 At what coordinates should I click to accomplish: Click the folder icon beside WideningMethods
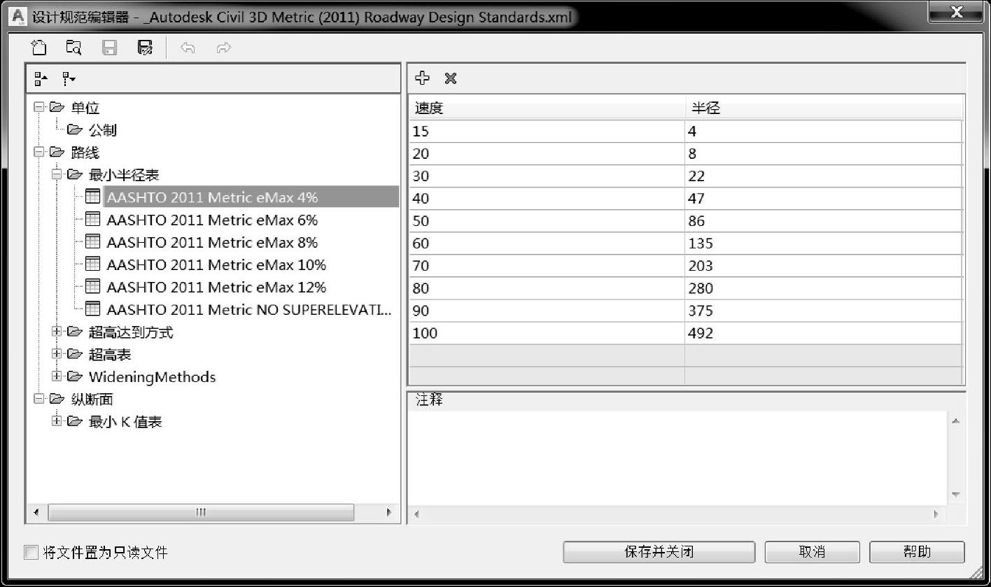(x=75, y=376)
